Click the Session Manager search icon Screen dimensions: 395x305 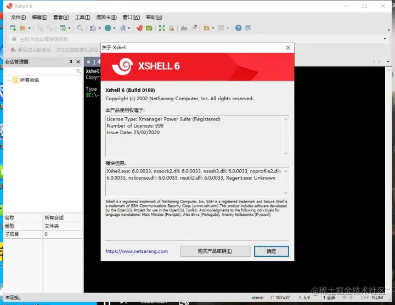78,71
